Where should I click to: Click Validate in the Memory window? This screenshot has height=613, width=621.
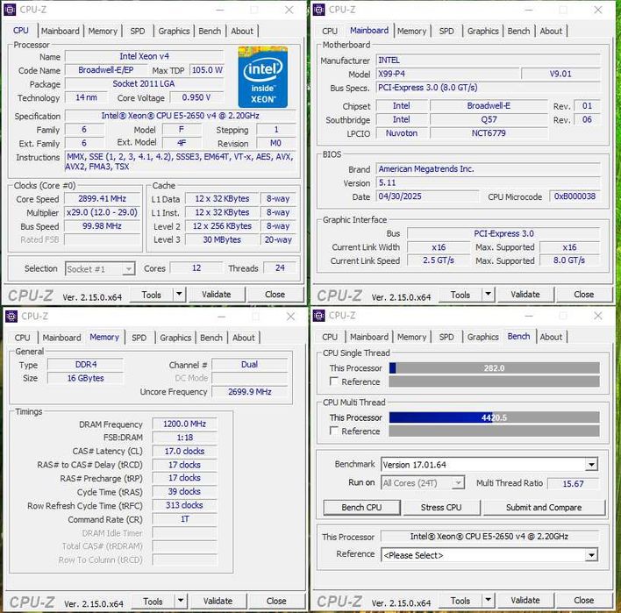218,601
